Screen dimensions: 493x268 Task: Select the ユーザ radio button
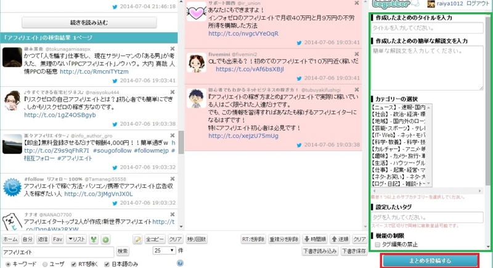(x=45, y=264)
